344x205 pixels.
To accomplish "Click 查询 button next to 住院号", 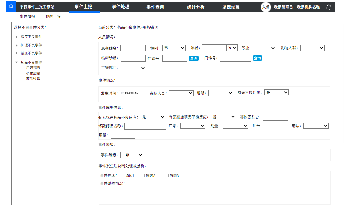I will pyautogui.click(x=194, y=58).
